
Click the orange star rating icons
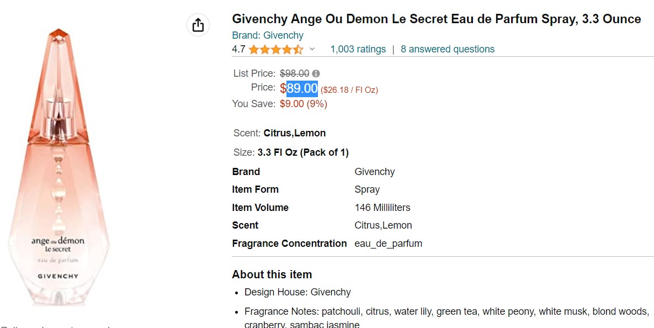(275, 50)
